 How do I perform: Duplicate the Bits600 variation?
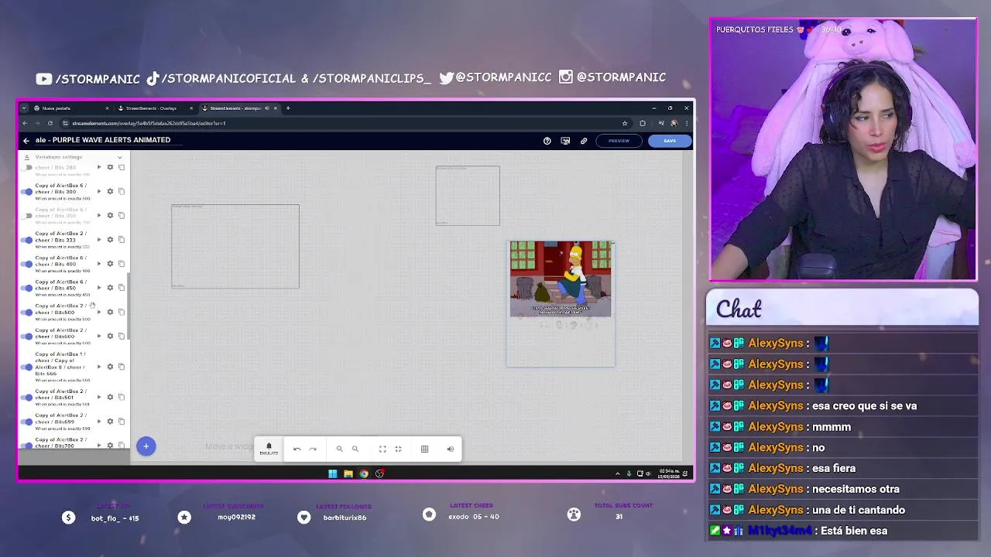tap(122, 336)
